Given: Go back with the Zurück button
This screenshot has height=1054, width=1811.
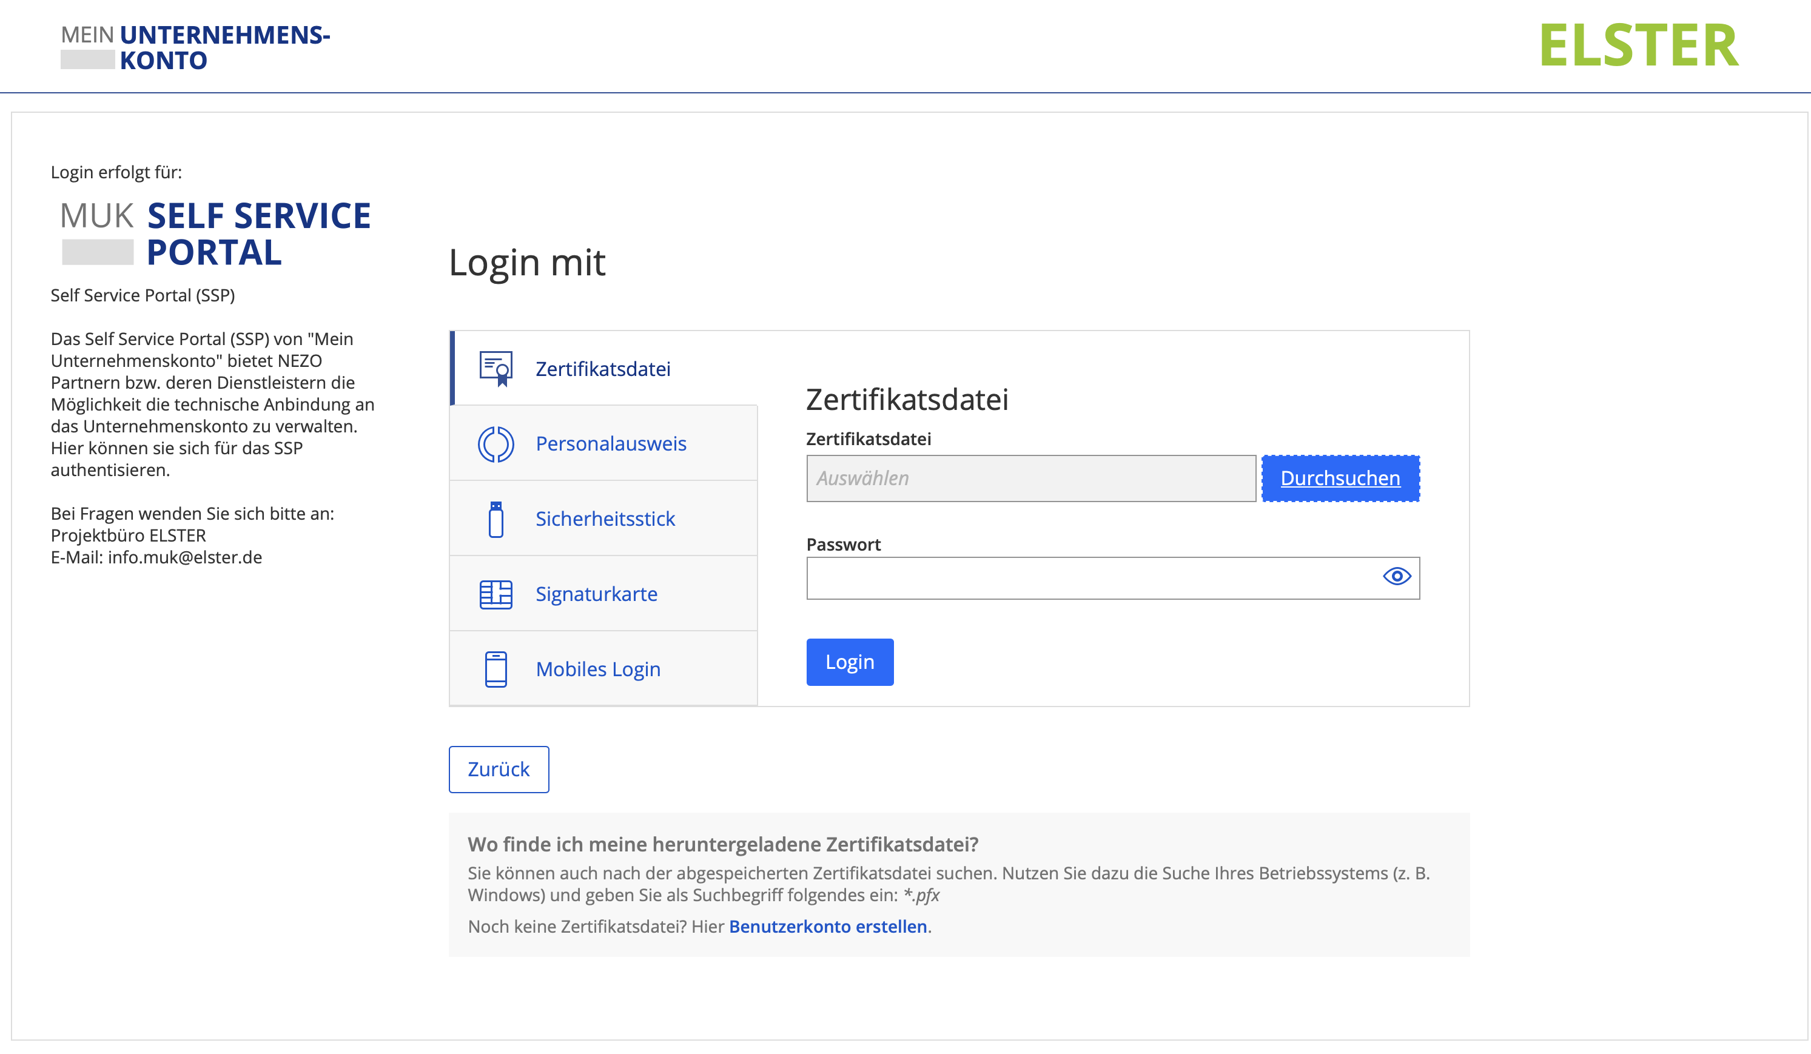Looking at the screenshot, I should pyautogui.click(x=499, y=769).
